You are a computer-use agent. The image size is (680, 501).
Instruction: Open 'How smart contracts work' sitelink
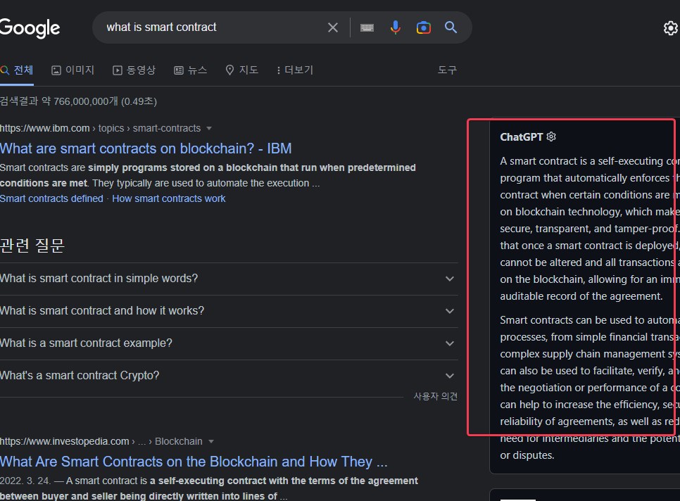[x=169, y=198]
